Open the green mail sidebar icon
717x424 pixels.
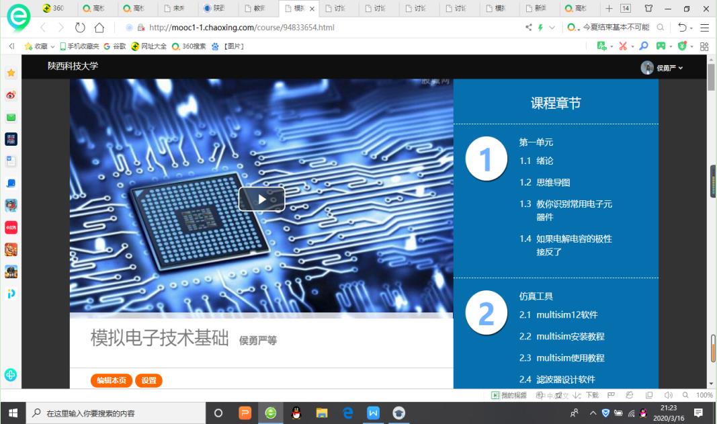point(11,117)
